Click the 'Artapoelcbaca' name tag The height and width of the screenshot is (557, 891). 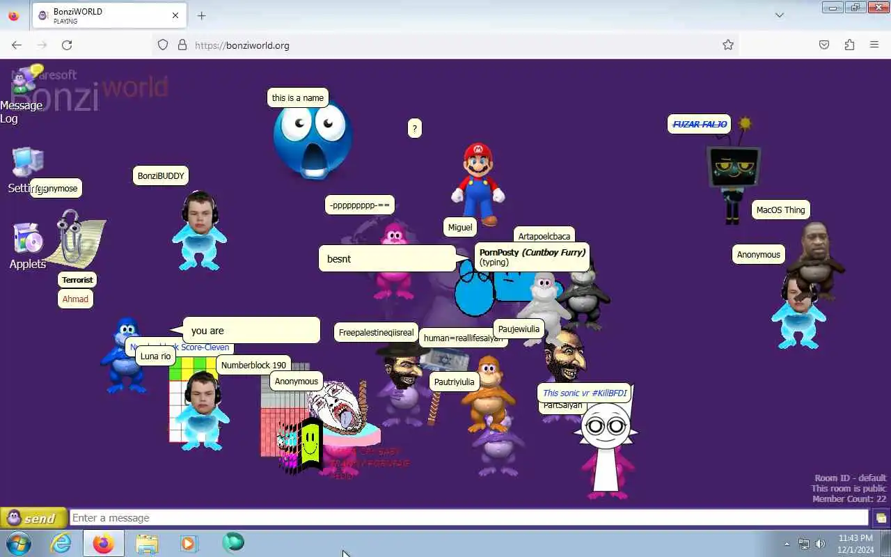coord(544,235)
